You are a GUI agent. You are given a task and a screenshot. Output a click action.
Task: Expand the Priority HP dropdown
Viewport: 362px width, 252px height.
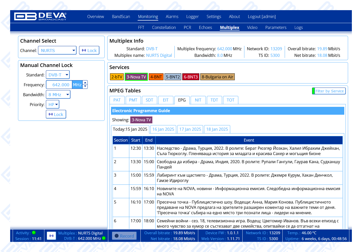point(53,105)
